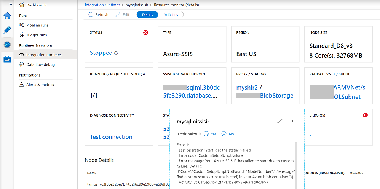Select Integration runtimes in the sidebar
The height and width of the screenshot is (189, 380).
point(44,55)
